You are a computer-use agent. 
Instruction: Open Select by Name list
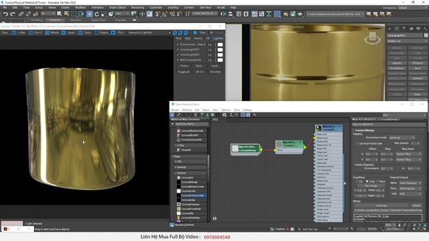tap(66, 14)
